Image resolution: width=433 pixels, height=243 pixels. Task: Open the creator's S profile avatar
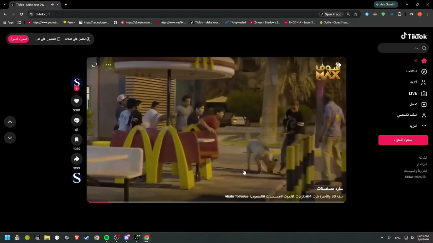[x=76, y=82]
